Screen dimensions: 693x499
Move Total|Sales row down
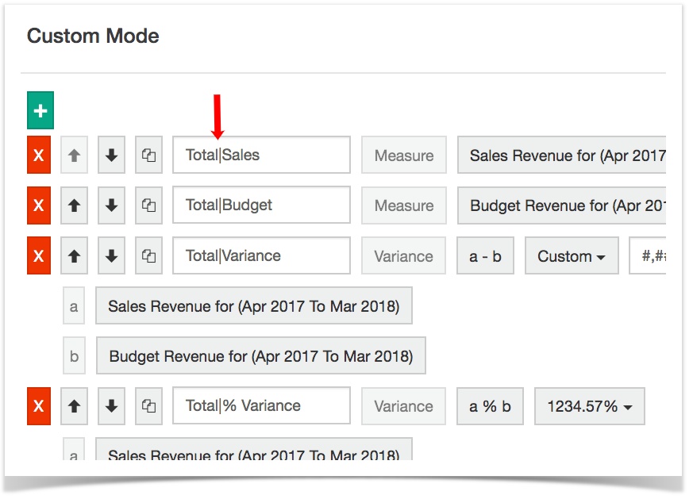point(111,155)
